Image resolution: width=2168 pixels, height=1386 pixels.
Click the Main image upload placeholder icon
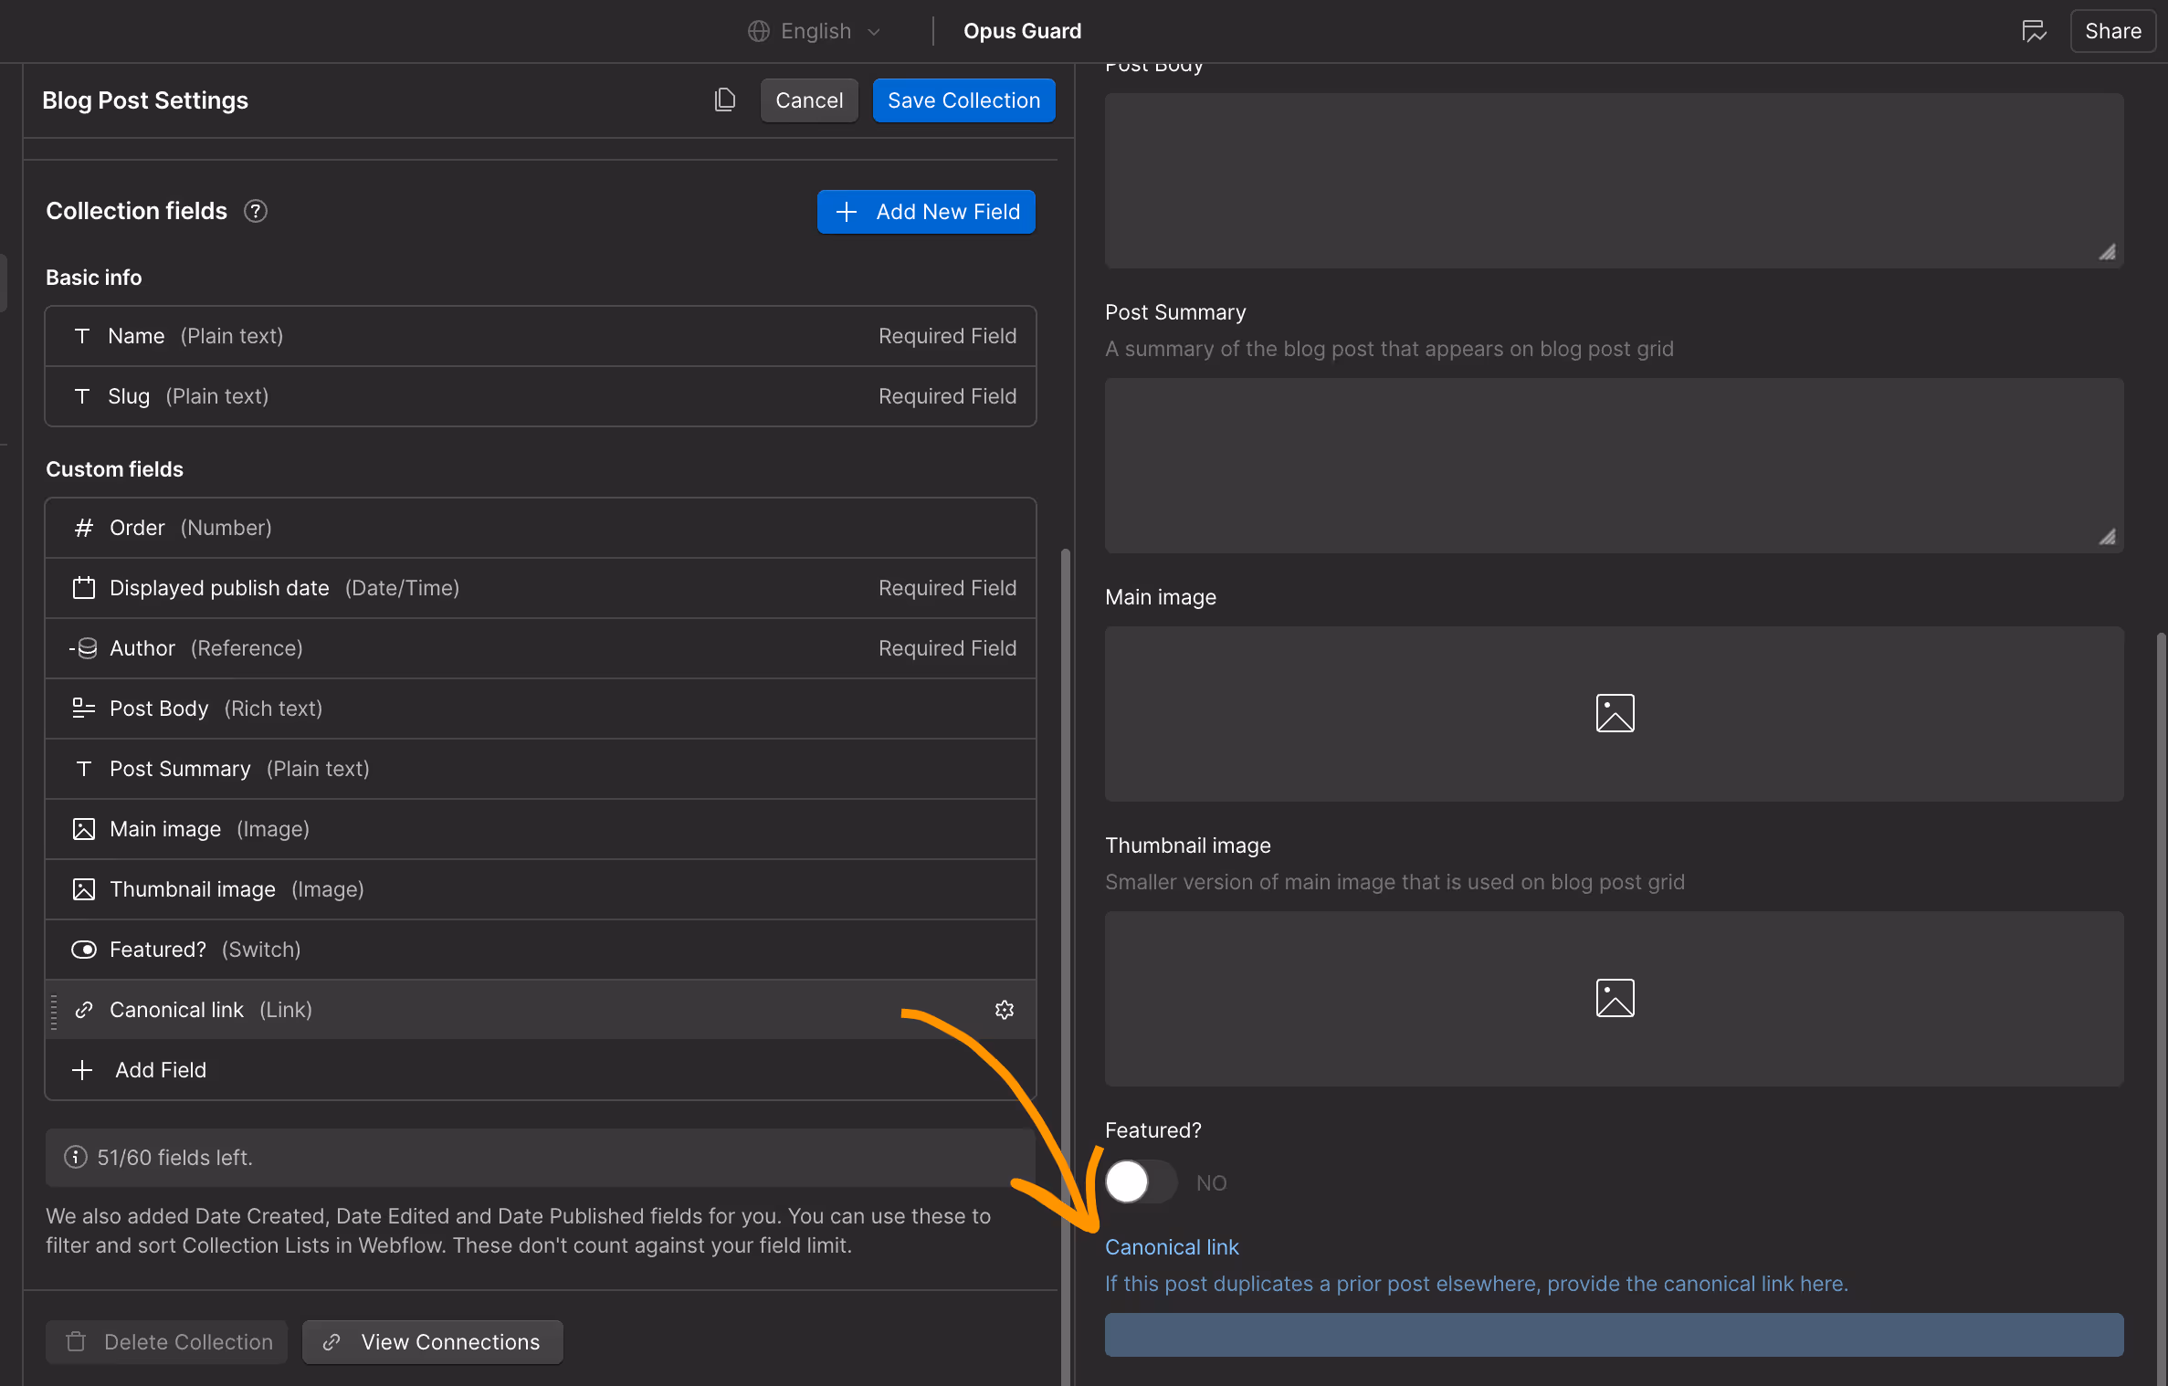click(x=1614, y=713)
